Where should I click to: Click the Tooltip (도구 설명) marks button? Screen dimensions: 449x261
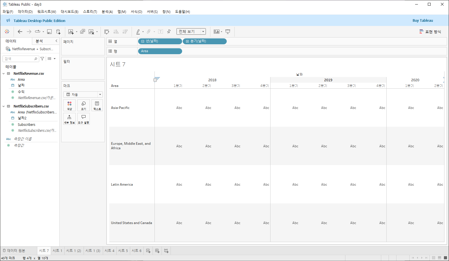point(84,119)
